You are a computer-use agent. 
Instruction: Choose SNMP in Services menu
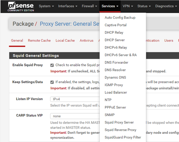coord(109,115)
